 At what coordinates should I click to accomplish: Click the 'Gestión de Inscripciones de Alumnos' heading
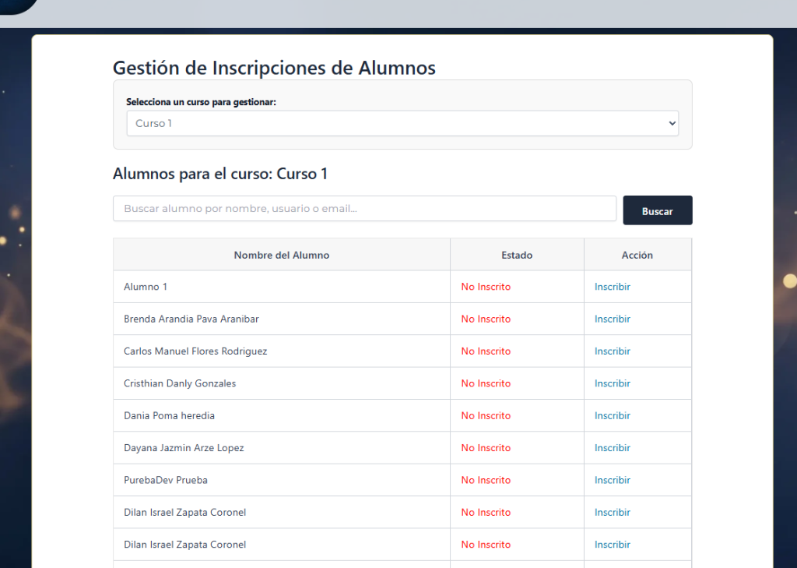pos(274,68)
